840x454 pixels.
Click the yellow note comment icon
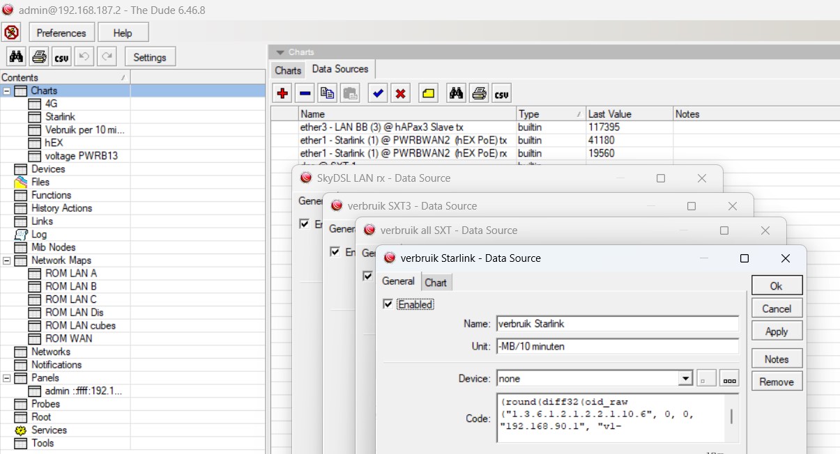pos(428,93)
